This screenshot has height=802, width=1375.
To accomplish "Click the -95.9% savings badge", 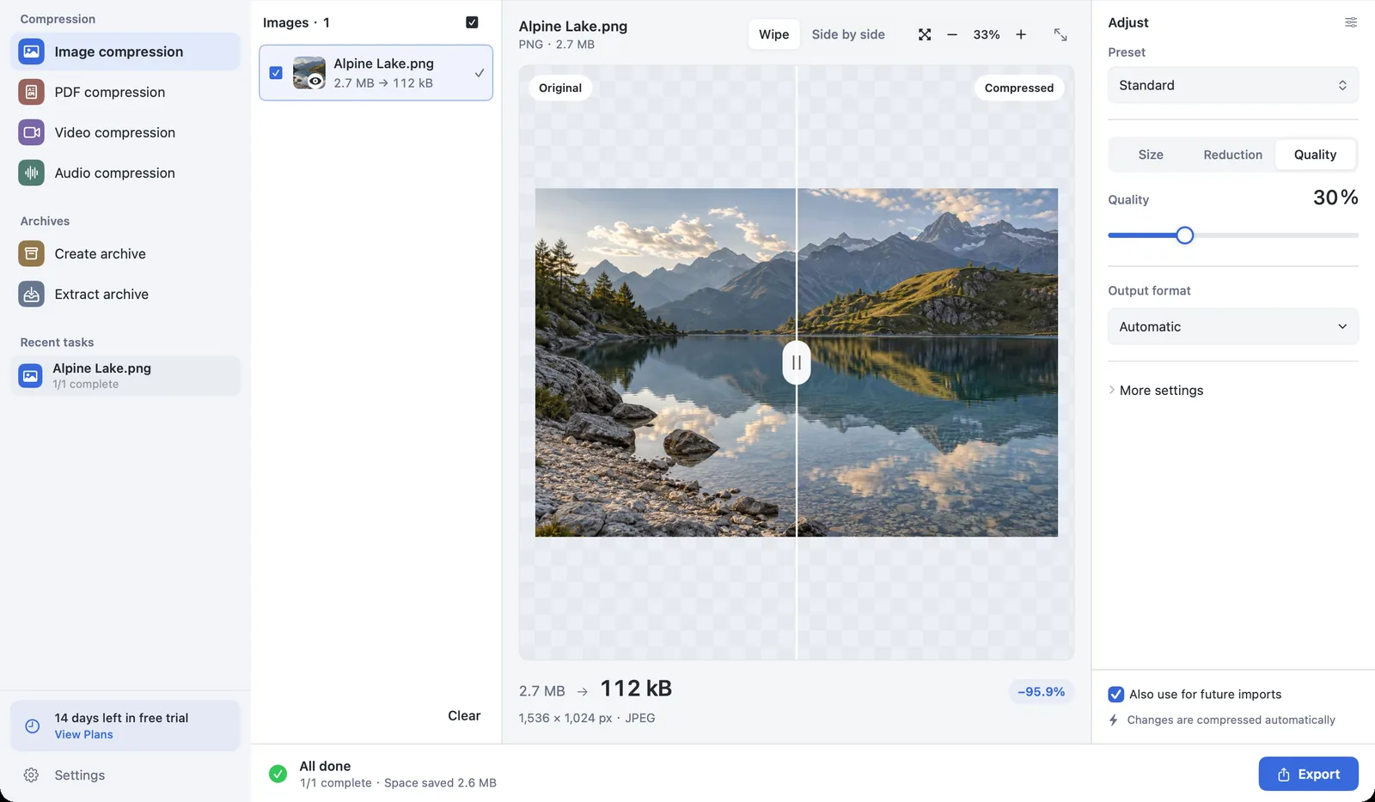I will pos(1041,691).
